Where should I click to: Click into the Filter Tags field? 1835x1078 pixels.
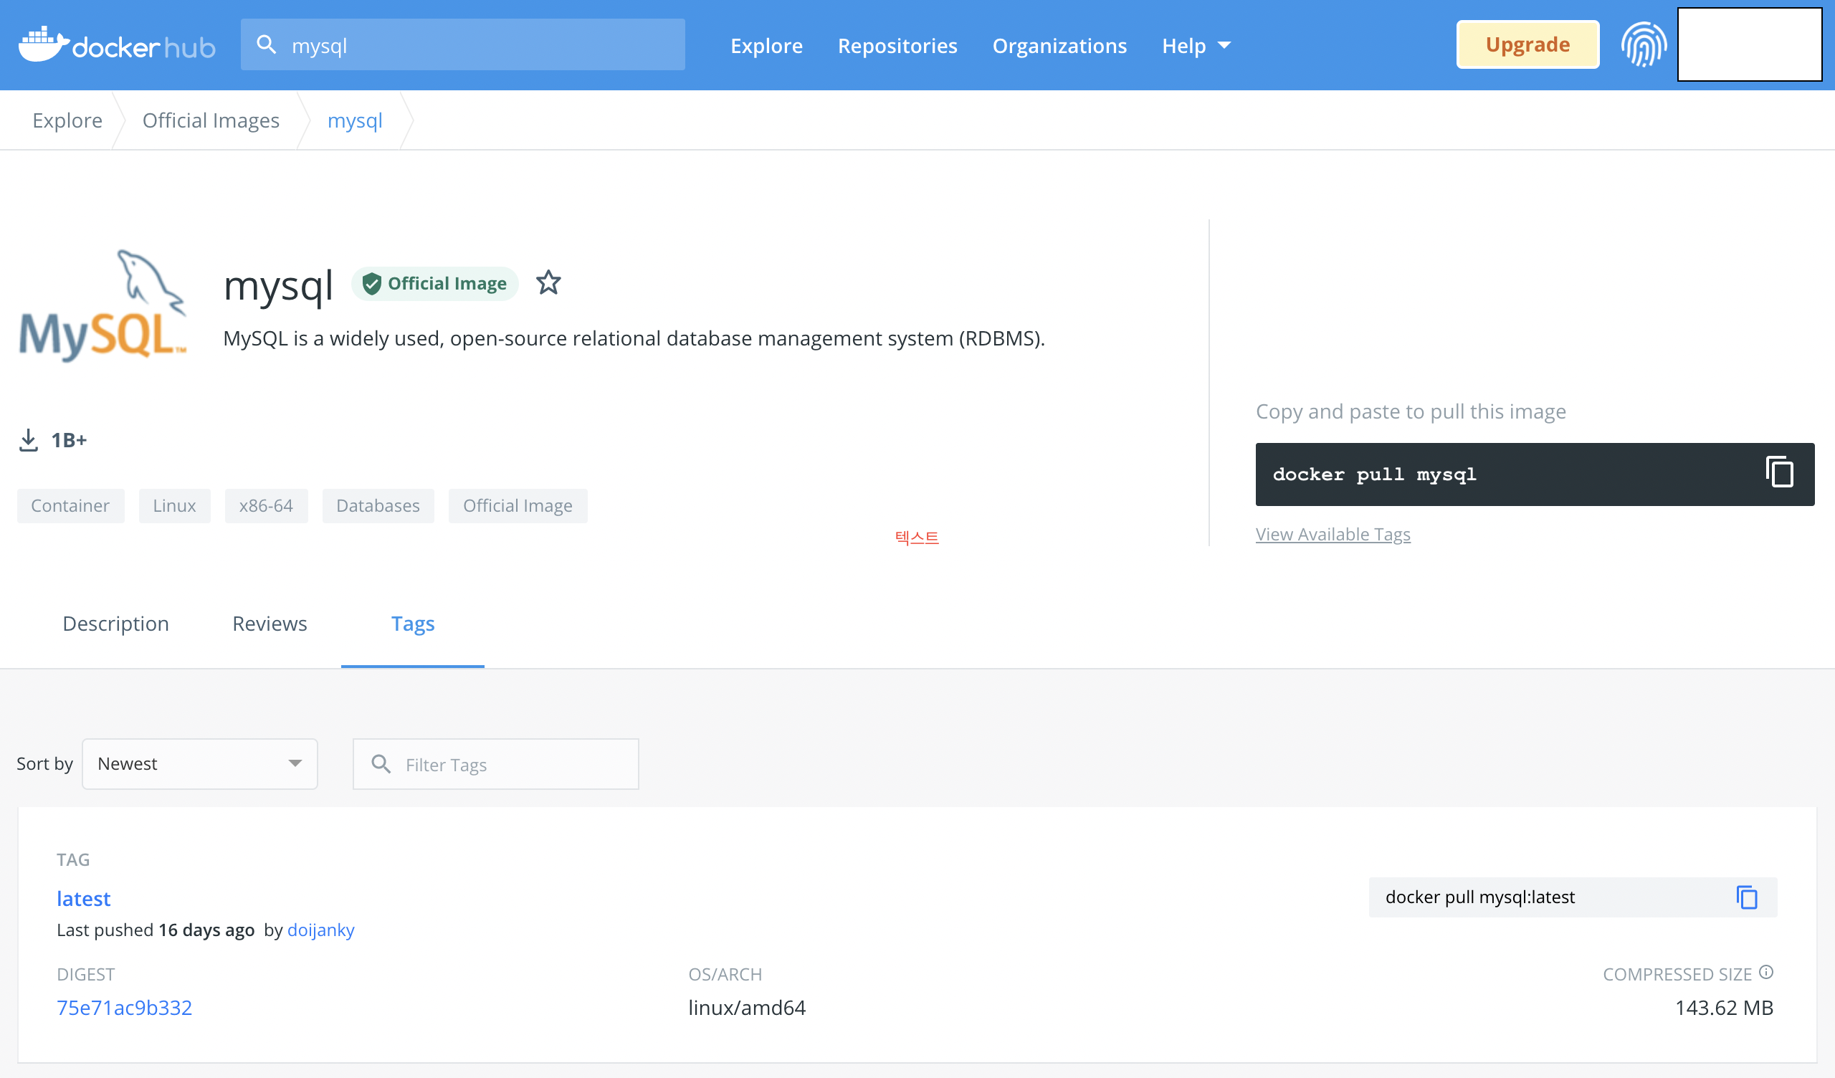510,765
